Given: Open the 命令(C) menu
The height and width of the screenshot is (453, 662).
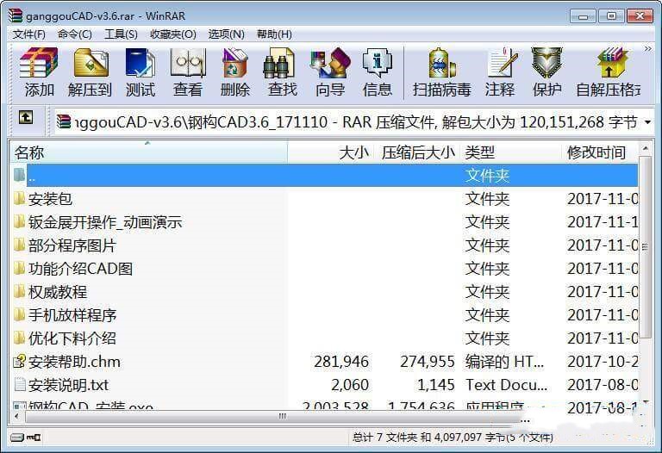Looking at the screenshot, I should (x=75, y=34).
